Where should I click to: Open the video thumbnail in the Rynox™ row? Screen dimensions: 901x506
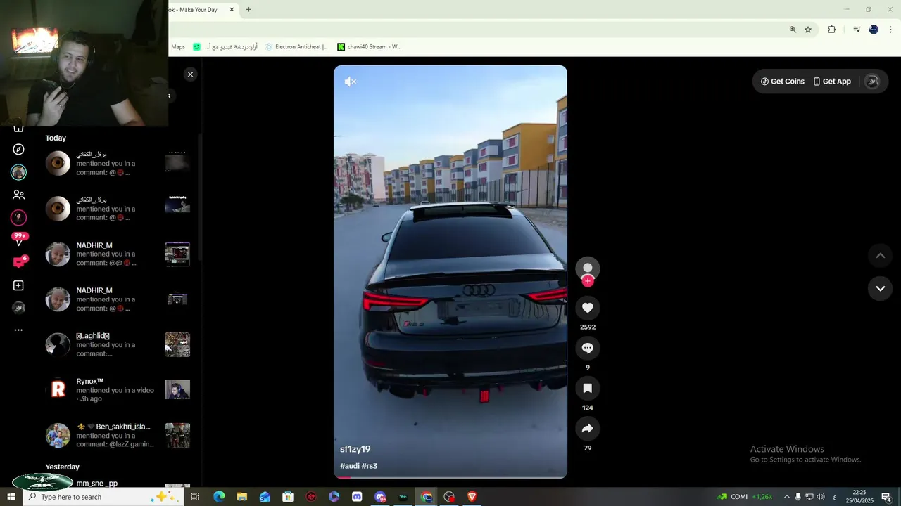(x=177, y=390)
